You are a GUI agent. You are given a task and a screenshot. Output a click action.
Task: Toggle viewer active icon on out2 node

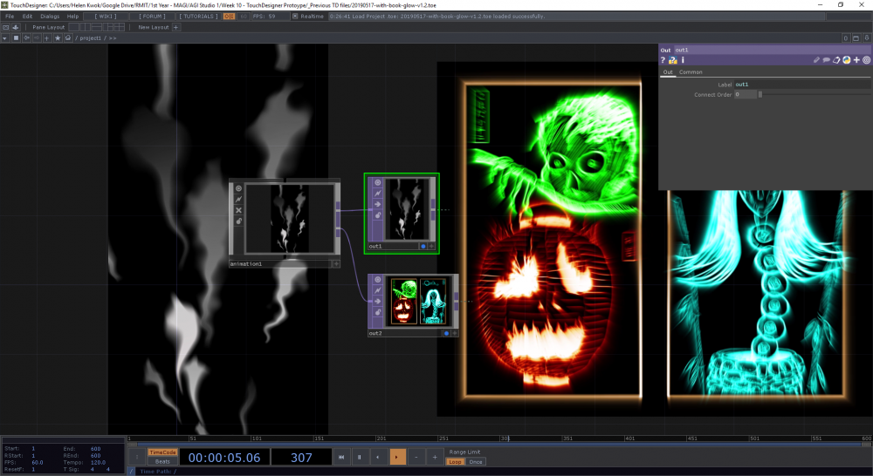tap(377, 279)
